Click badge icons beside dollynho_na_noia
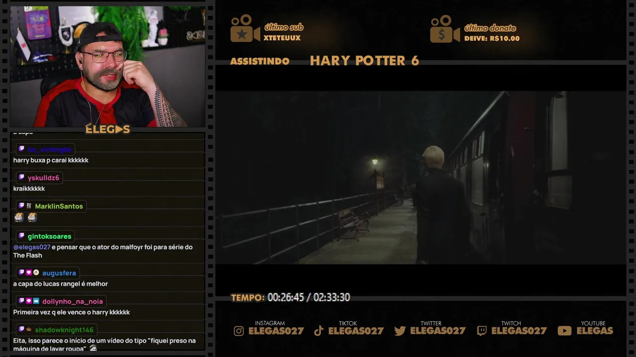Screen dimensions: 636x357 (x=29, y=301)
